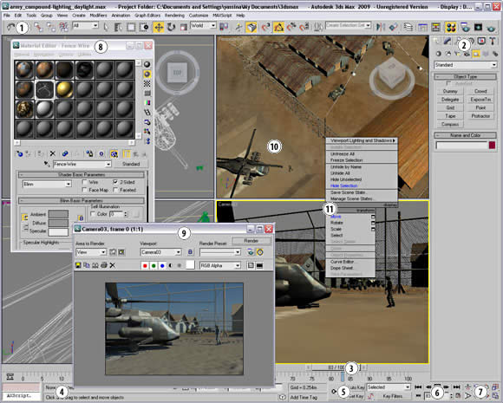Click the Select and Link tool
503x403 pixels.
click(38, 27)
